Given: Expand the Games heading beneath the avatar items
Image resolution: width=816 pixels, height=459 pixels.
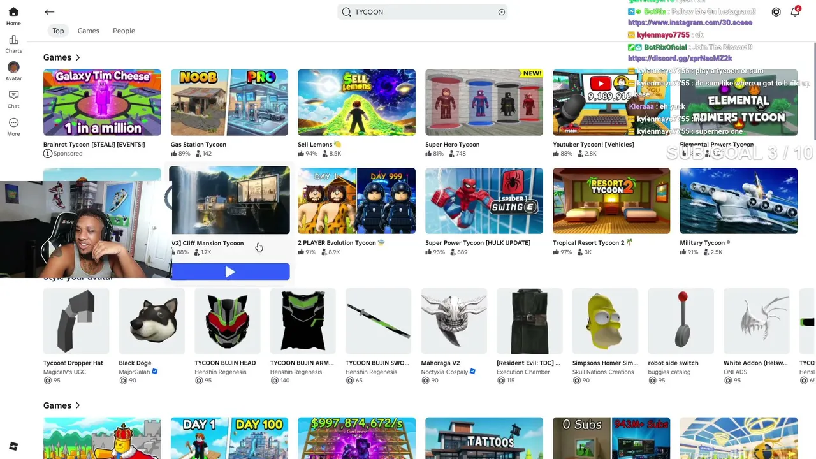Looking at the screenshot, I should [x=62, y=405].
